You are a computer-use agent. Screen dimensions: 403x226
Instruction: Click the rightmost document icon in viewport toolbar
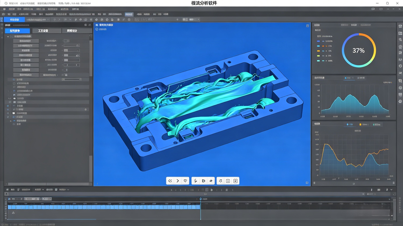point(235,181)
